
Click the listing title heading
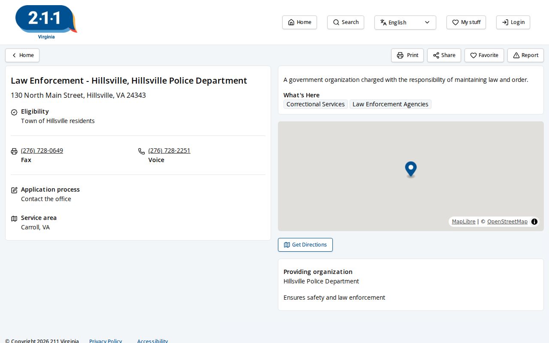129,81
